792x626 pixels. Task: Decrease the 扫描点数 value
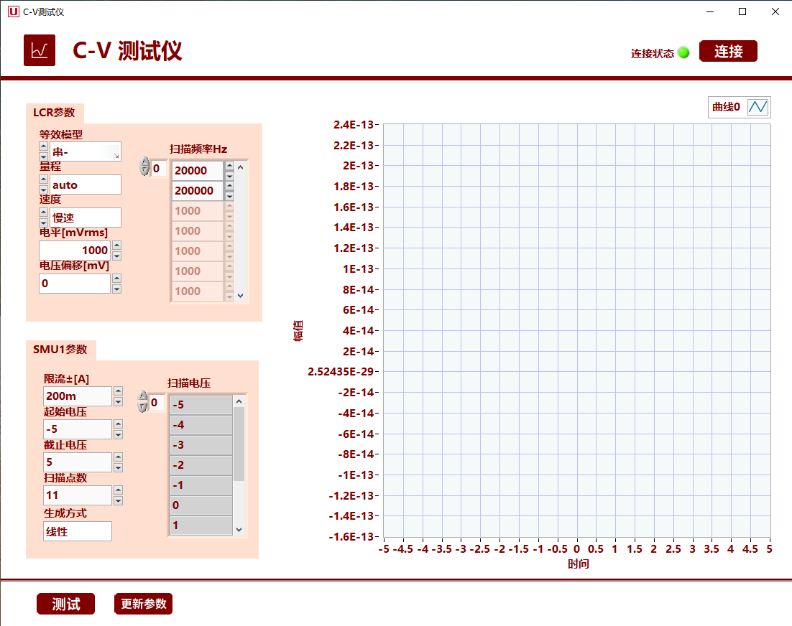[x=118, y=500]
